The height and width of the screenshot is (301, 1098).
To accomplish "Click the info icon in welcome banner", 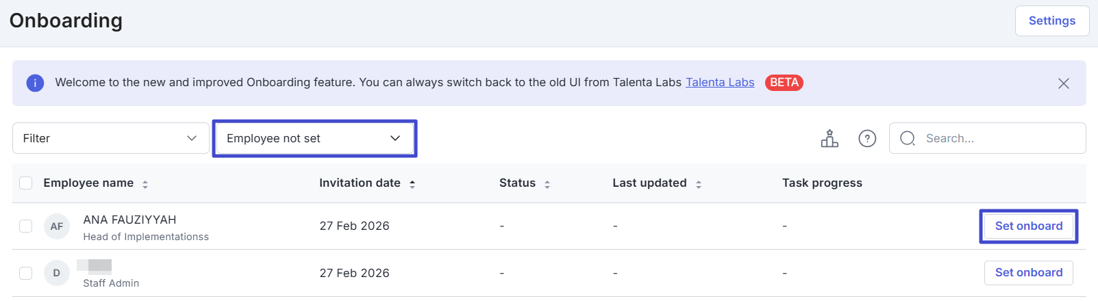I will point(35,83).
